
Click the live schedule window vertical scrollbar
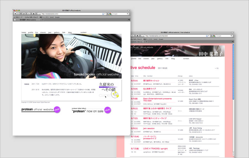pyautogui.click(x=233, y=72)
